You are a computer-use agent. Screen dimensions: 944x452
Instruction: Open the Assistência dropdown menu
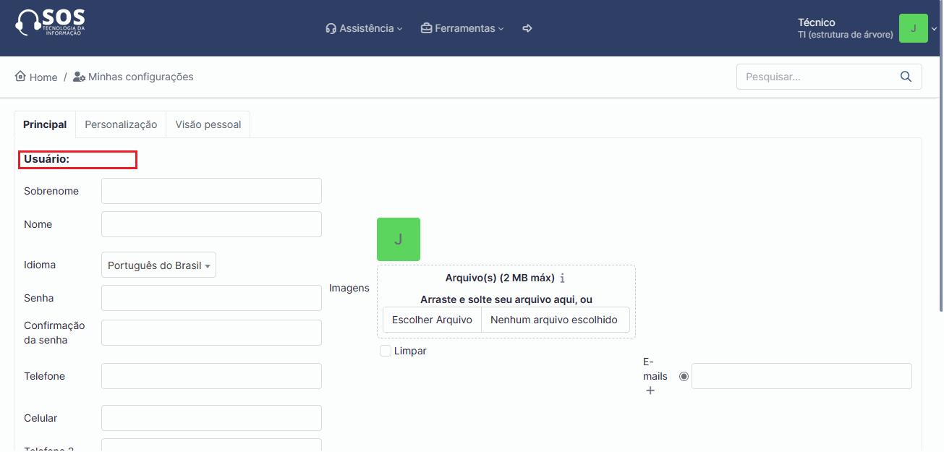364,28
